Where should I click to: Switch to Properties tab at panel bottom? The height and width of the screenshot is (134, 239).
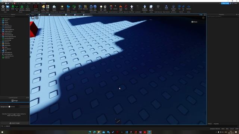216,124
